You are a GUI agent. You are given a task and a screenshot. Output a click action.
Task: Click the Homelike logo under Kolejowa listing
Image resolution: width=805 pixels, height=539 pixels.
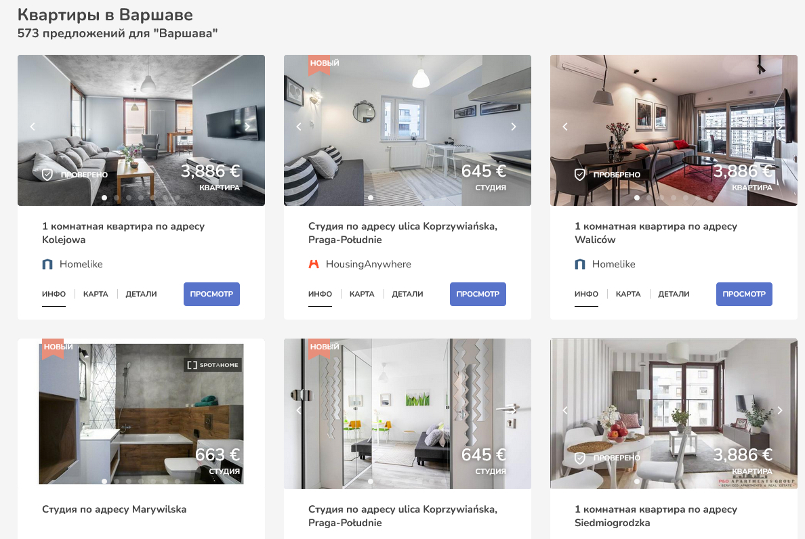pyautogui.click(x=47, y=264)
